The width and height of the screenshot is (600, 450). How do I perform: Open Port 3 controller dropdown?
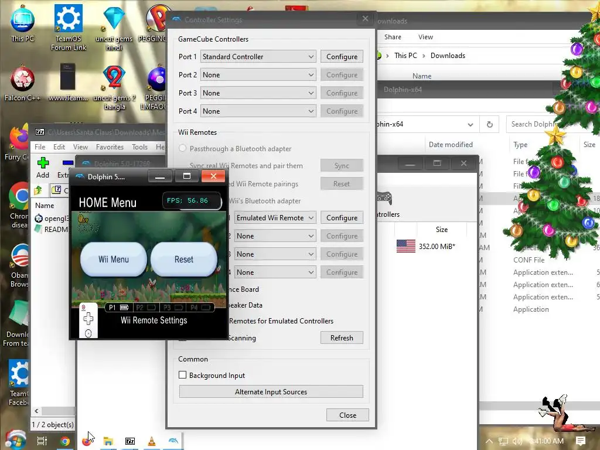tap(258, 93)
